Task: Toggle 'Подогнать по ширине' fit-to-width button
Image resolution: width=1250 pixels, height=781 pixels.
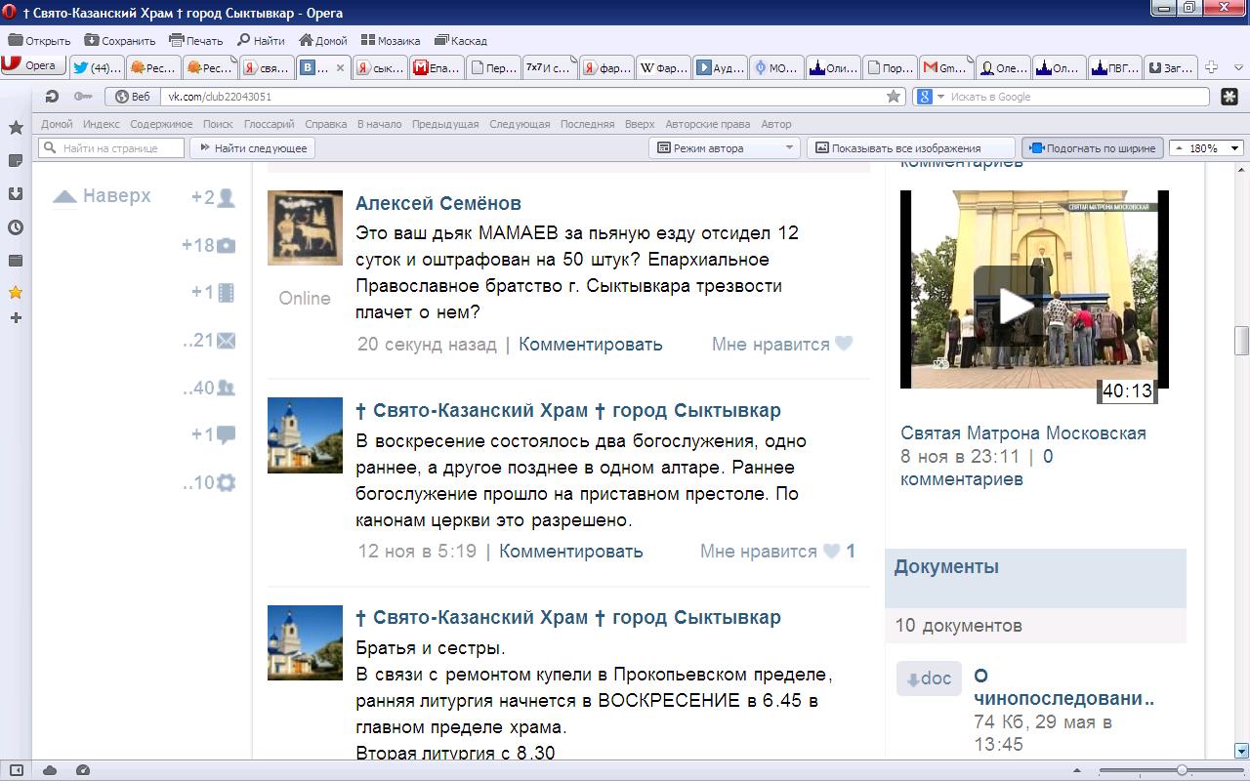Action: tap(1092, 148)
